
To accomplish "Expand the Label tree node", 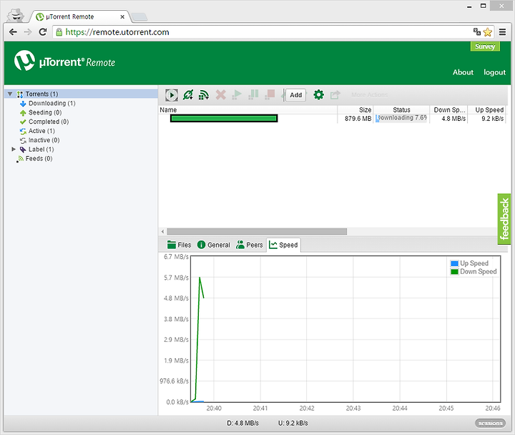I will tap(14, 149).
